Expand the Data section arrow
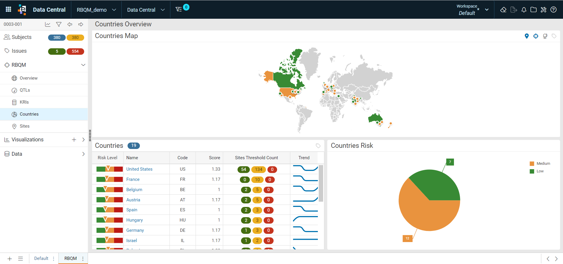The height and width of the screenshot is (264, 563). coord(83,154)
